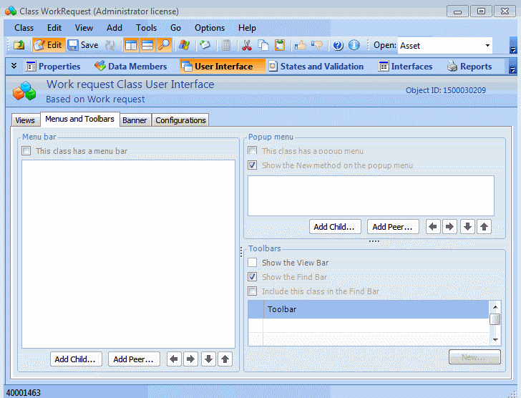
Task: Click the magnifying glass find icon
Action: click(163, 45)
